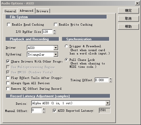Switch to the General tab
The height and width of the screenshot is (125, 141).
click(x=10, y=11)
